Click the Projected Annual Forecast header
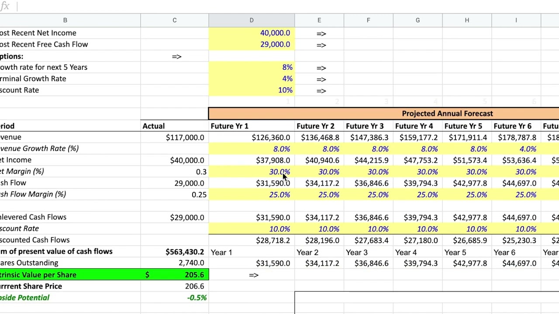 (x=447, y=113)
